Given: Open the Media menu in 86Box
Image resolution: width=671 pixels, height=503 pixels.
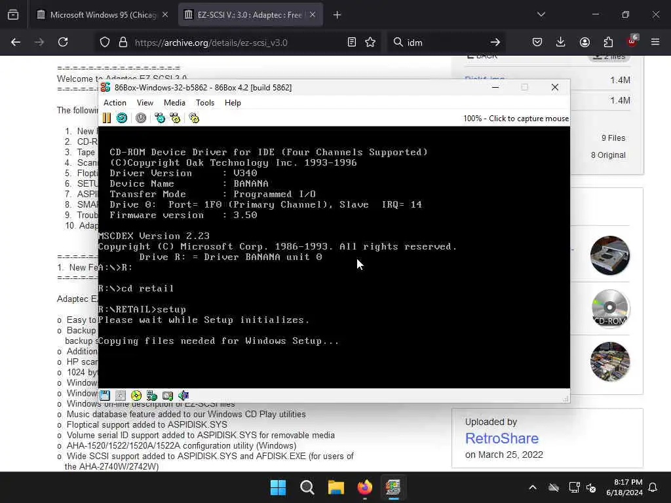Looking at the screenshot, I should click(174, 103).
